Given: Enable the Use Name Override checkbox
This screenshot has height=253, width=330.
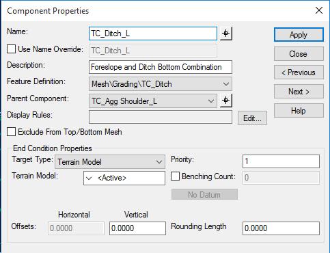Looking at the screenshot, I should [x=11, y=49].
